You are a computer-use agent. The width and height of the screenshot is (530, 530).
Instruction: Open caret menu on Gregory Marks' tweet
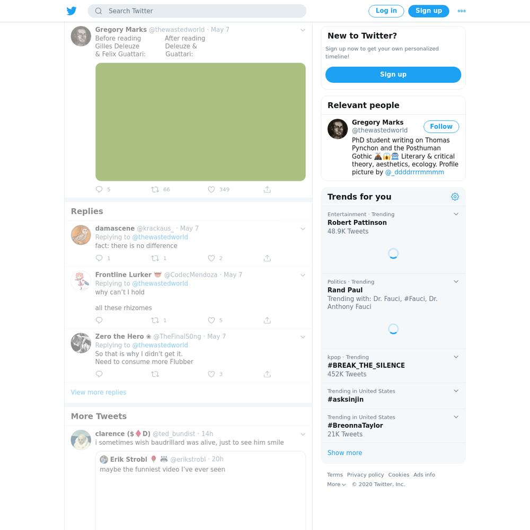pyautogui.click(x=303, y=30)
